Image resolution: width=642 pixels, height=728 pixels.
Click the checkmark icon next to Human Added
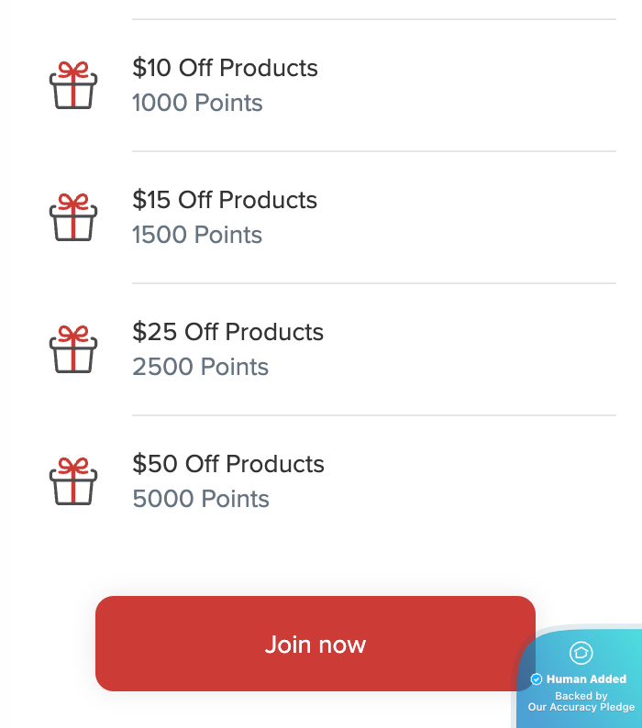coord(537,679)
